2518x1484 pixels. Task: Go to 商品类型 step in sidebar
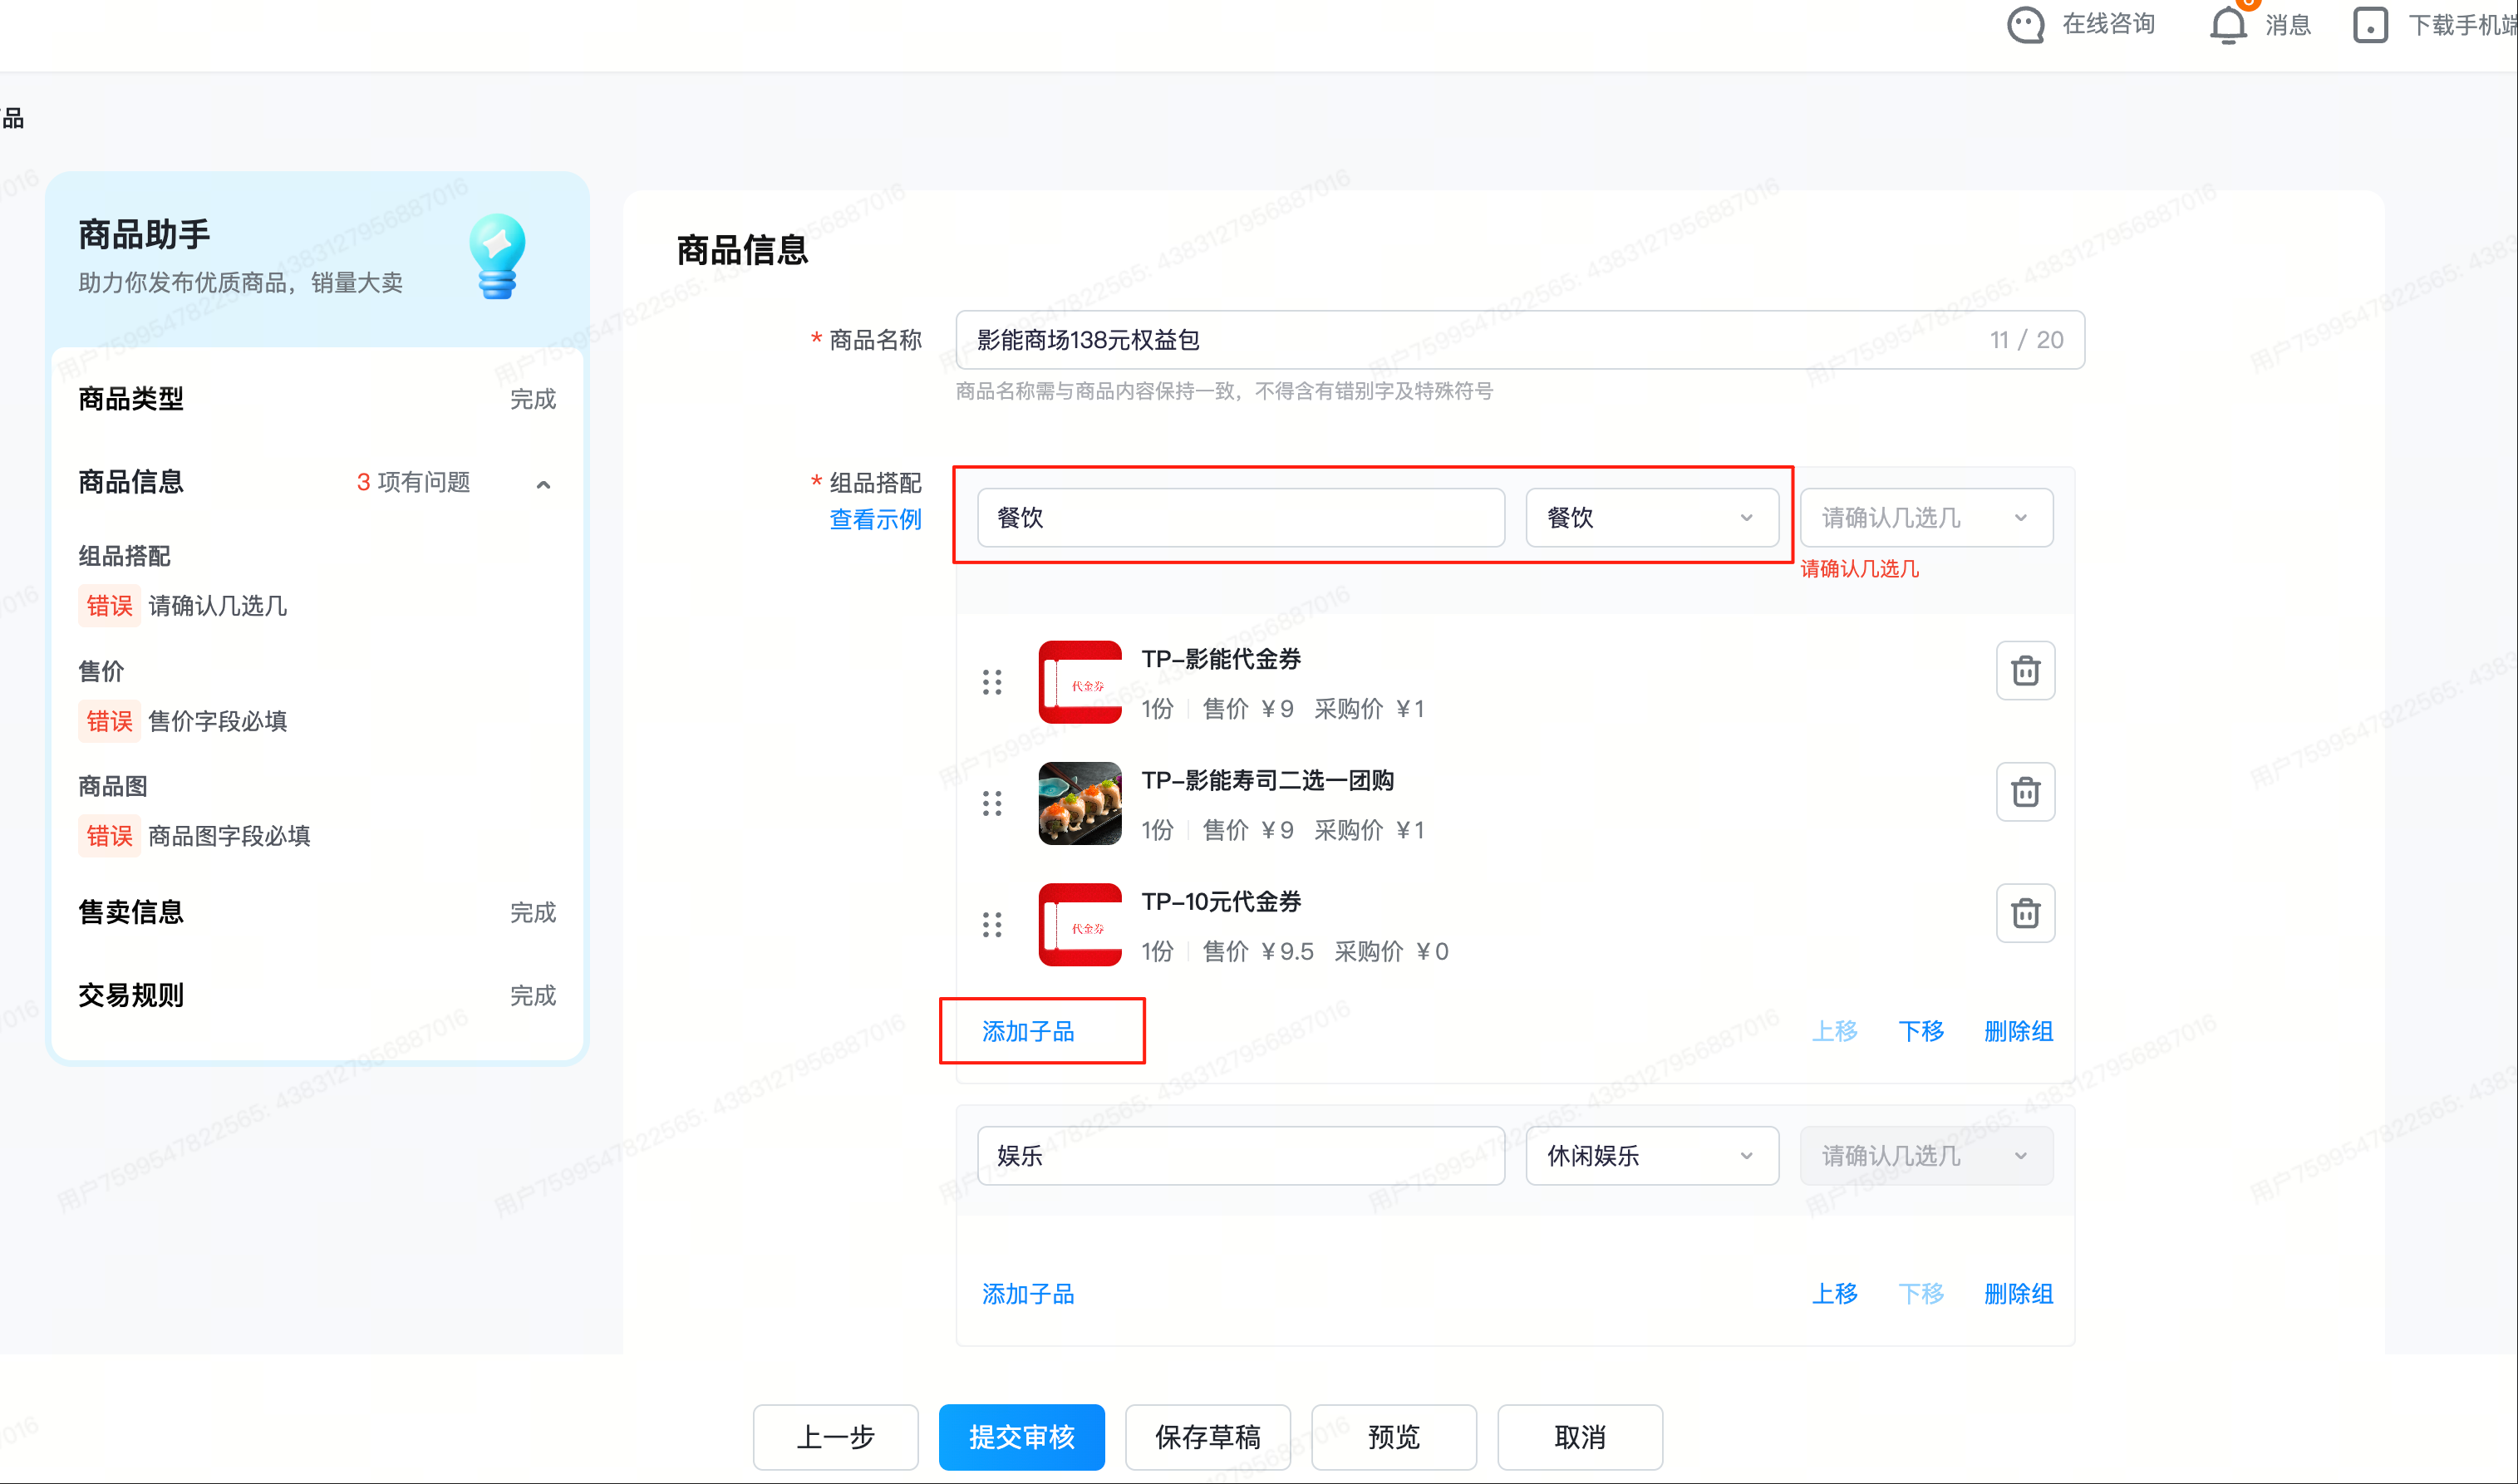click(x=131, y=399)
